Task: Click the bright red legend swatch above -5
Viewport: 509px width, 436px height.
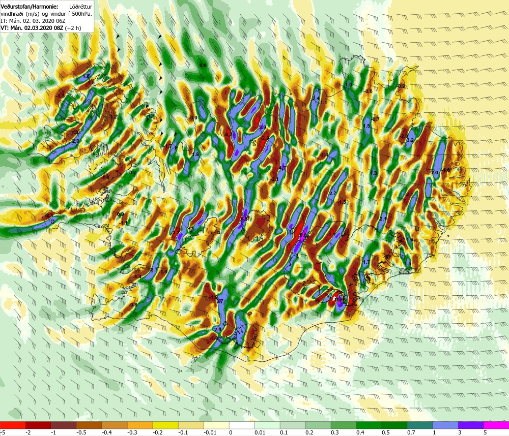Action: (13, 425)
